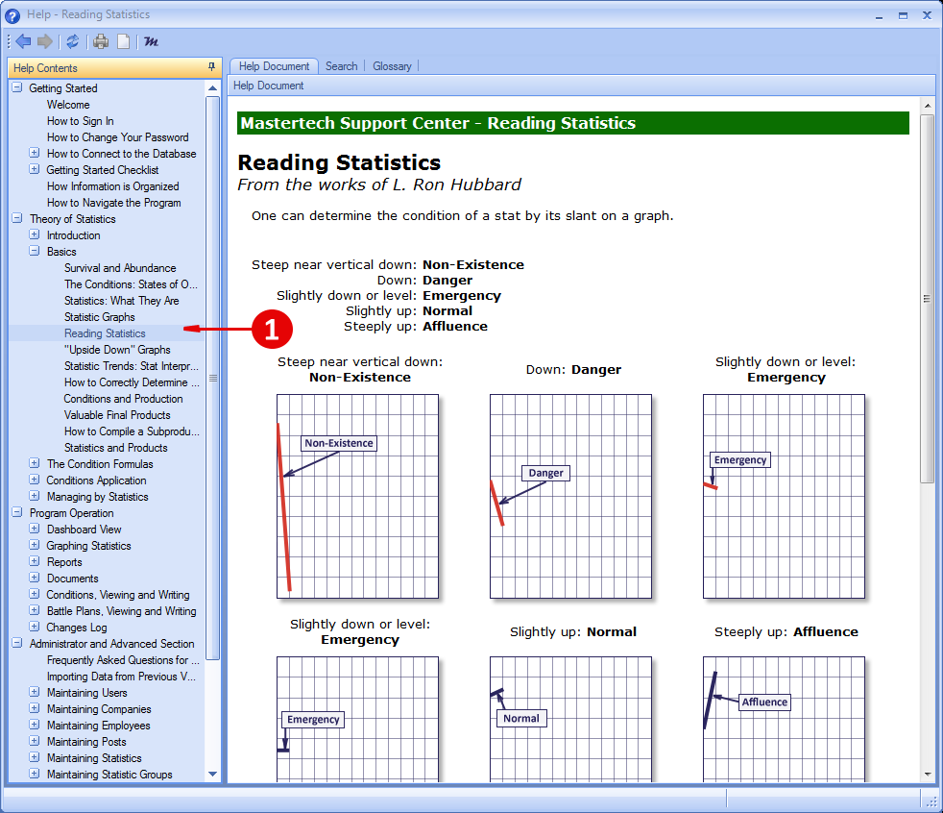Open How to Navigate the Program

[x=114, y=202]
